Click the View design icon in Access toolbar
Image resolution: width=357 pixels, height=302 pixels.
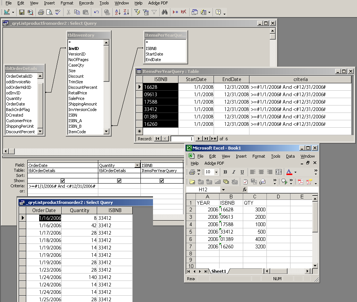pyautogui.click(x=7, y=12)
